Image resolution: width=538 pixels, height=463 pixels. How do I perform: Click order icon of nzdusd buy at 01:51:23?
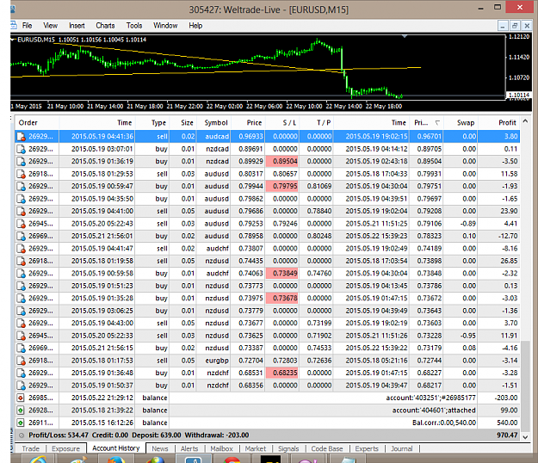22,286
